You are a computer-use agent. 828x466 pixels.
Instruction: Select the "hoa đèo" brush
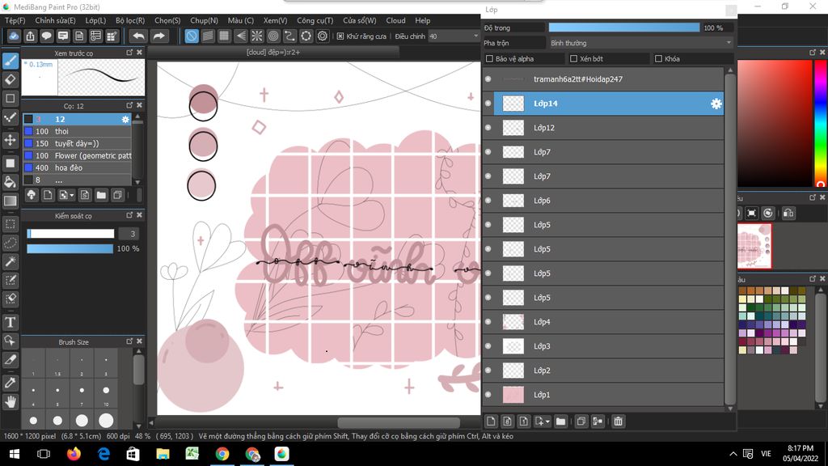77,168
